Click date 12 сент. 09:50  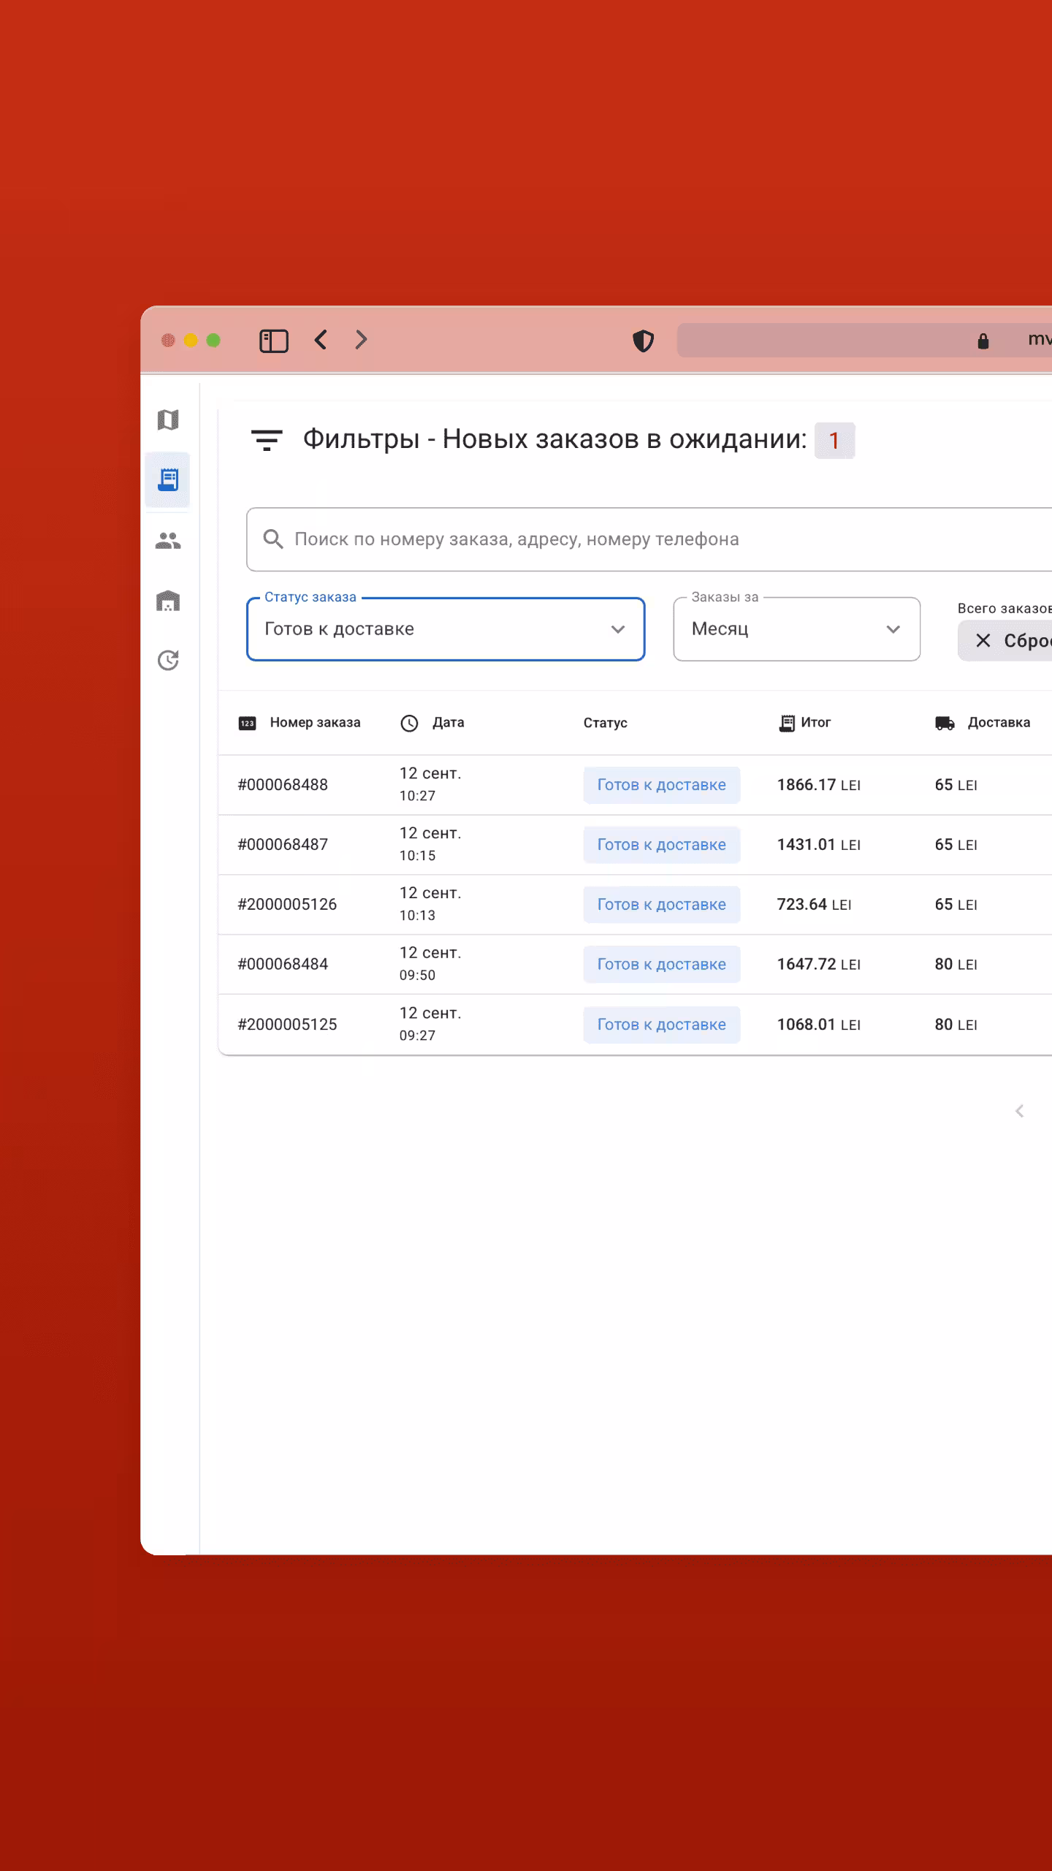(x=430, y=964)
